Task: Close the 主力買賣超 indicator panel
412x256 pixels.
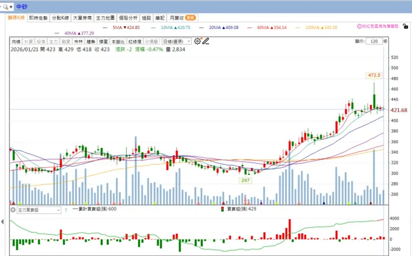Action: click(13, 210)
